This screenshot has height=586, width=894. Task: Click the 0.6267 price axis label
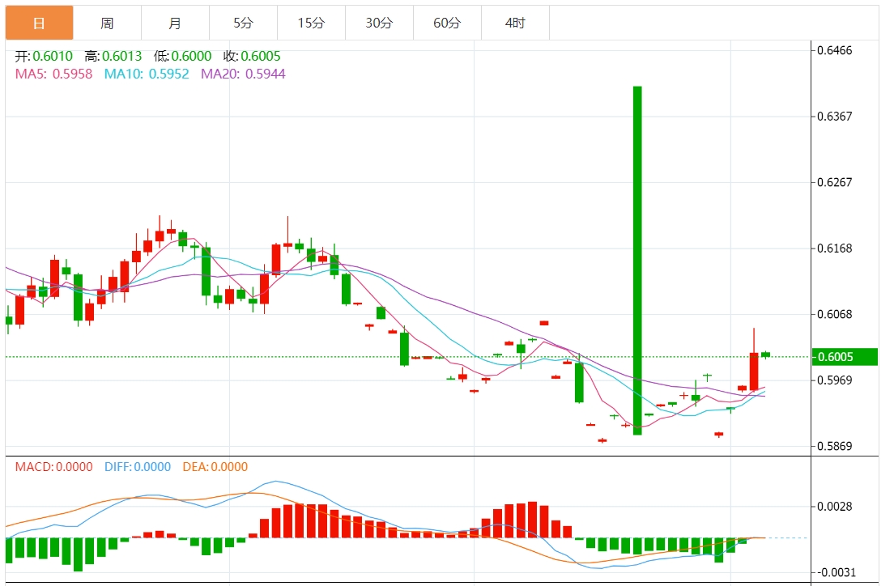[x=835, y=182]
